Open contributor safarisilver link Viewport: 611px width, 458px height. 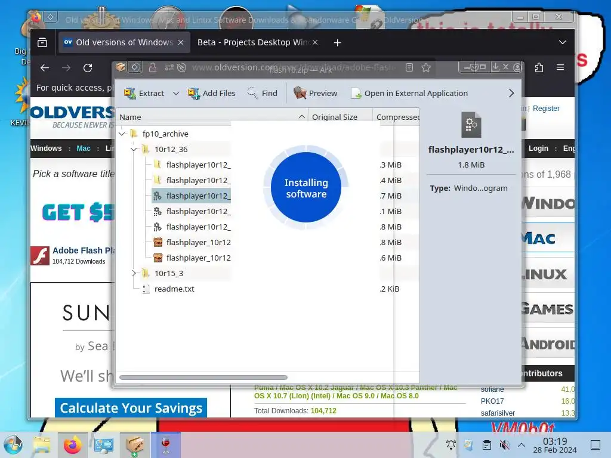tap(498, 413)
